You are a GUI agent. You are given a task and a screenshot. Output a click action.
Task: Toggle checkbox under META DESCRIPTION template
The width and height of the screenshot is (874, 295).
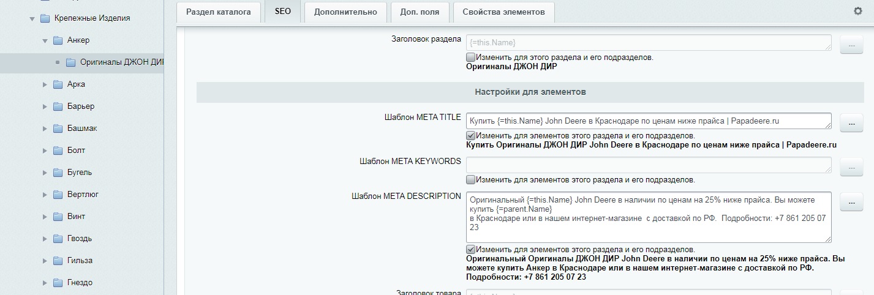(x=470, y=249)
